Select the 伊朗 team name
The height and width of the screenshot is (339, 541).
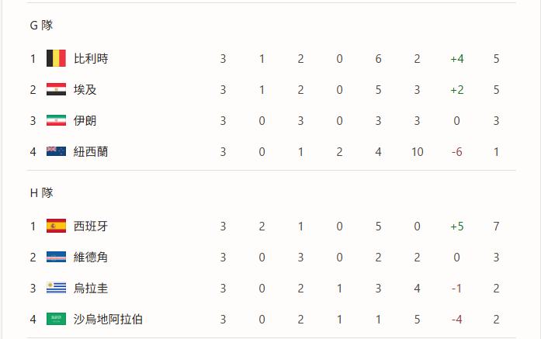85,121
